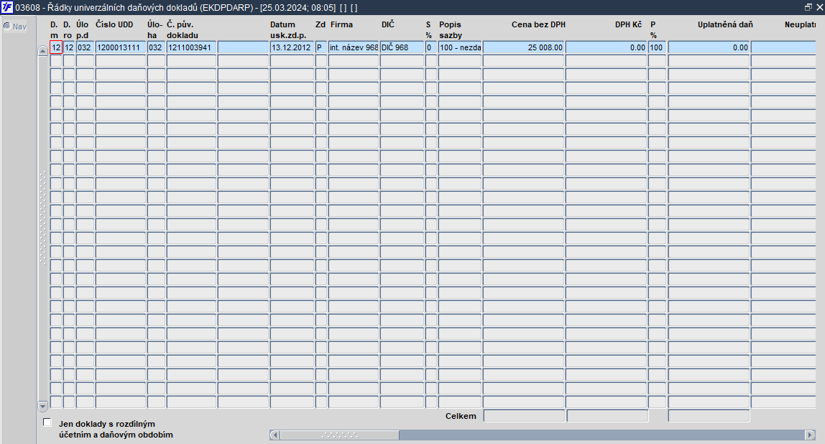Click the DPH Kč value 0.00
Image resolution: width=825 pixels, height=444 pixels.
[606, 47]
